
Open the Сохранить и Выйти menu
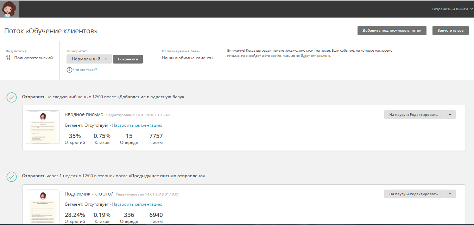pyautogui.click(x=452, y=9)
